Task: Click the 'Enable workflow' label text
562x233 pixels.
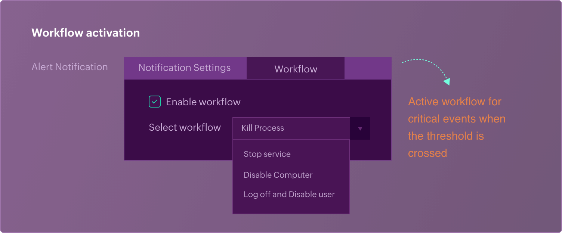Action: (203, 102)
